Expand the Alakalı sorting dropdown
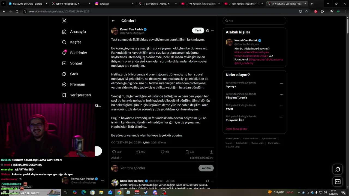This screenshot has width=349, height=196. 116,158
